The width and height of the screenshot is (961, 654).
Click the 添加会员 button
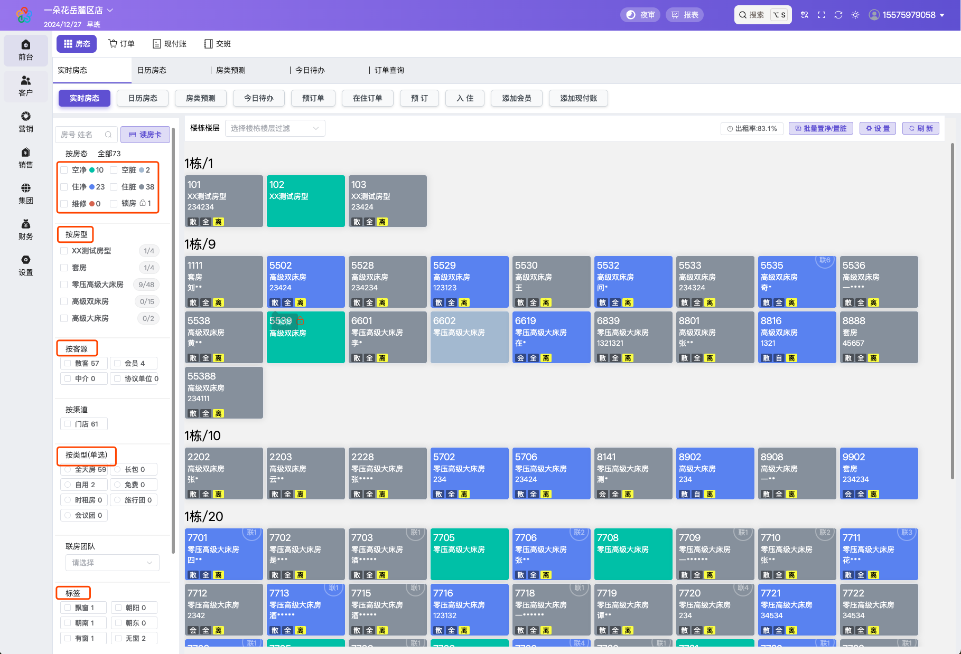click(516, 98)
